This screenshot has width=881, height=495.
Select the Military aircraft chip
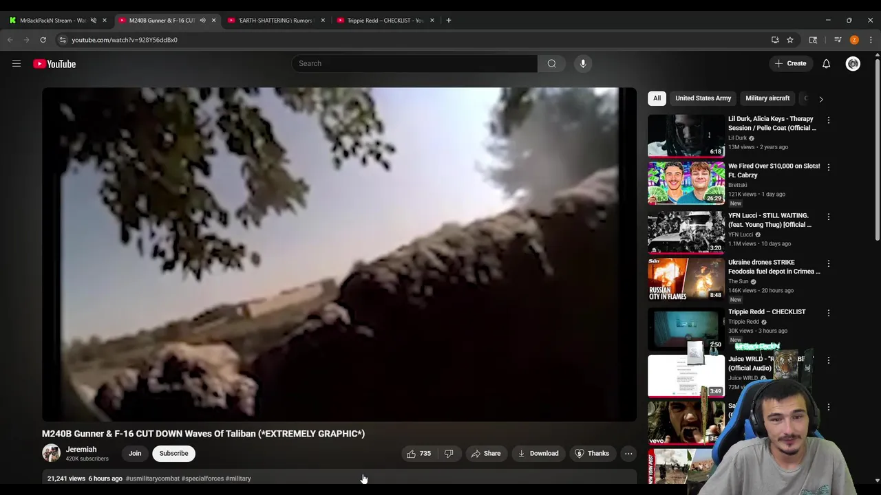pyautogui.click(x=767, y=98)
